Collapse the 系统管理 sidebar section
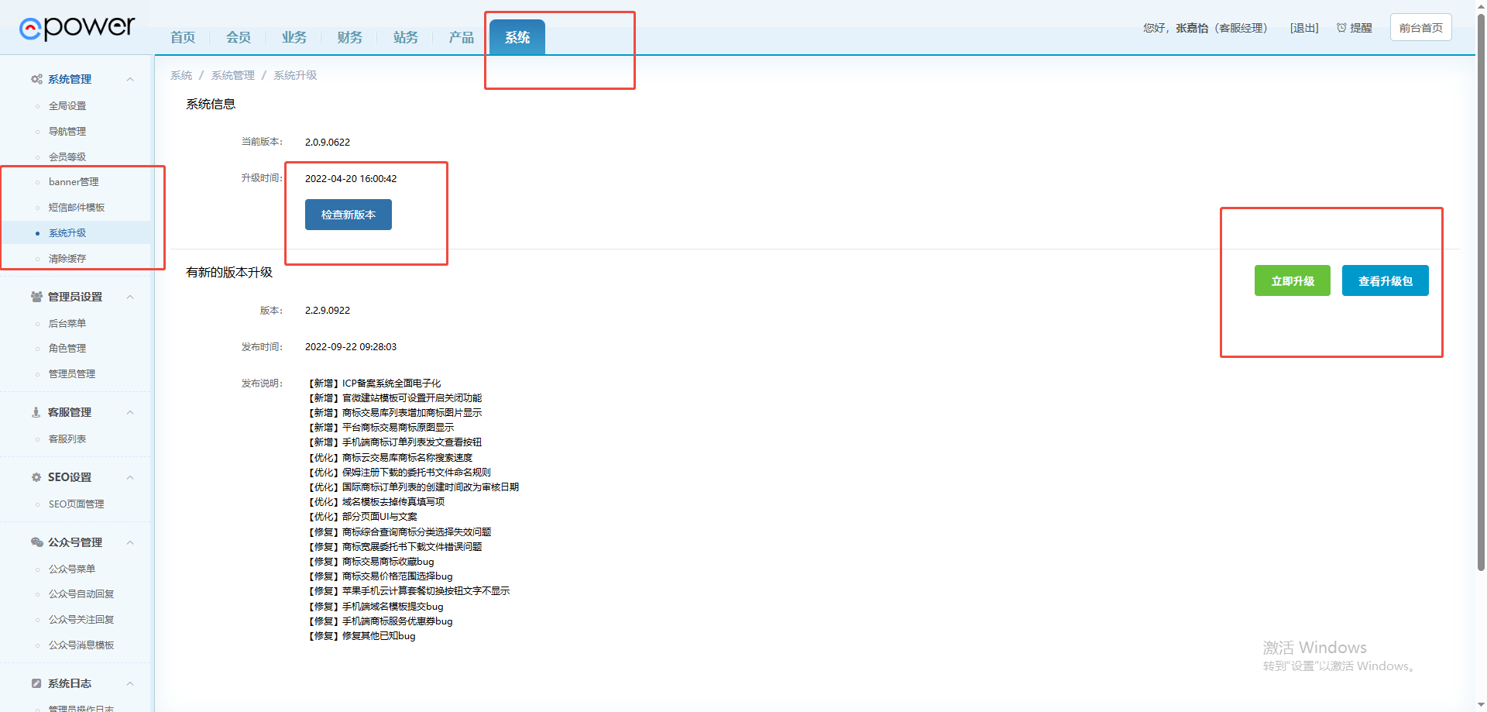The image size is (1487, 712). pyautogui.click(x=130, y=79)
